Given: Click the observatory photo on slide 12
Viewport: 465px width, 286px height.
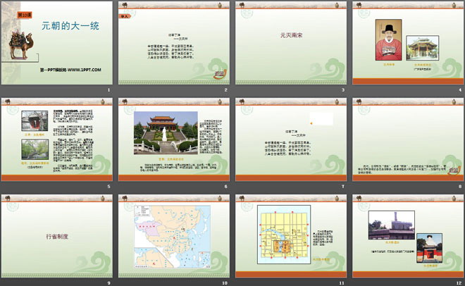Looking at the screenshot, I should pyautogui.click(x=392, y=225).
